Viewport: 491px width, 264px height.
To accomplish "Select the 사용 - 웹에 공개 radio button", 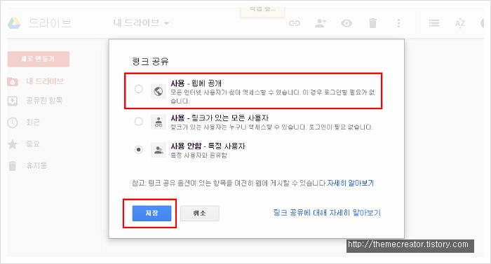I will coord(139,89).
